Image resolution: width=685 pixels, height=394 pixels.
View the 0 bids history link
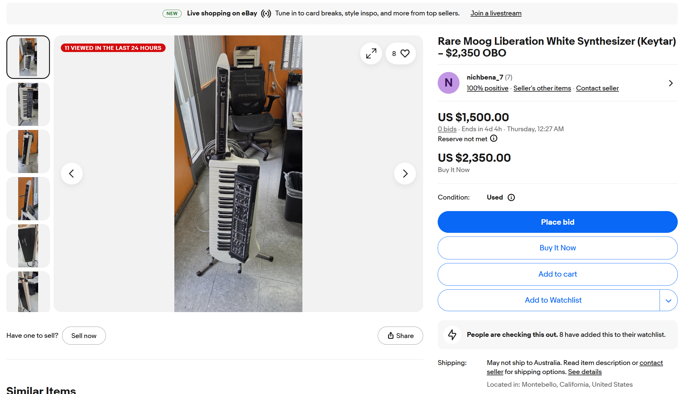pyautogui.click(x=447, y=129)
